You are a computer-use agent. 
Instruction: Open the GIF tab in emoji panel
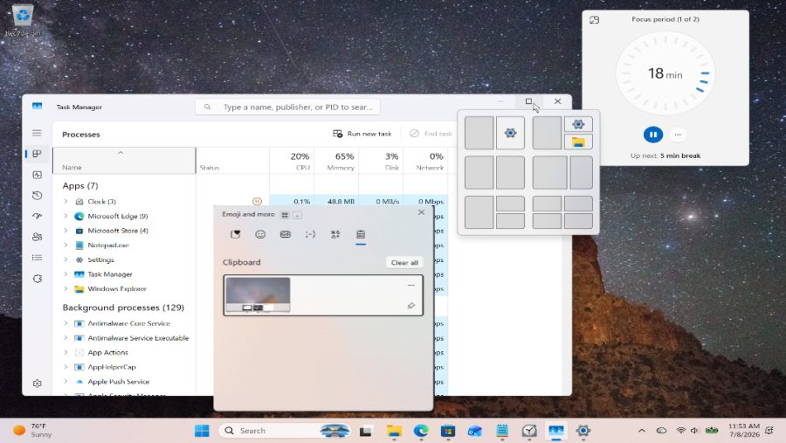[286, 234]
